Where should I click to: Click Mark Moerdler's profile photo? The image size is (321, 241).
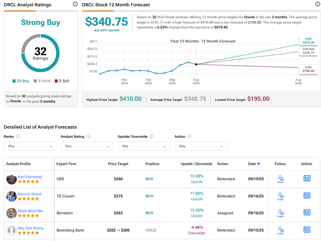click(x=12, y=213)
